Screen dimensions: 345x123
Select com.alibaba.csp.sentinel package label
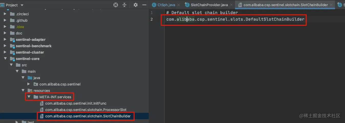click(60, 84)
